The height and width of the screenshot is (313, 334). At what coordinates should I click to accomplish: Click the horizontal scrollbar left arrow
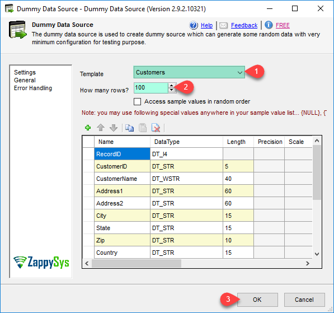(87, 263)
